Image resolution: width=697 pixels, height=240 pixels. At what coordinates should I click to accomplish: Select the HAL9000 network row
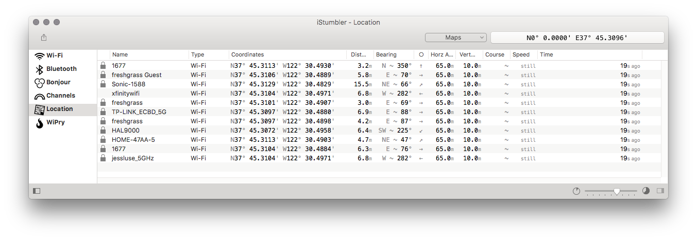[126, 131]
